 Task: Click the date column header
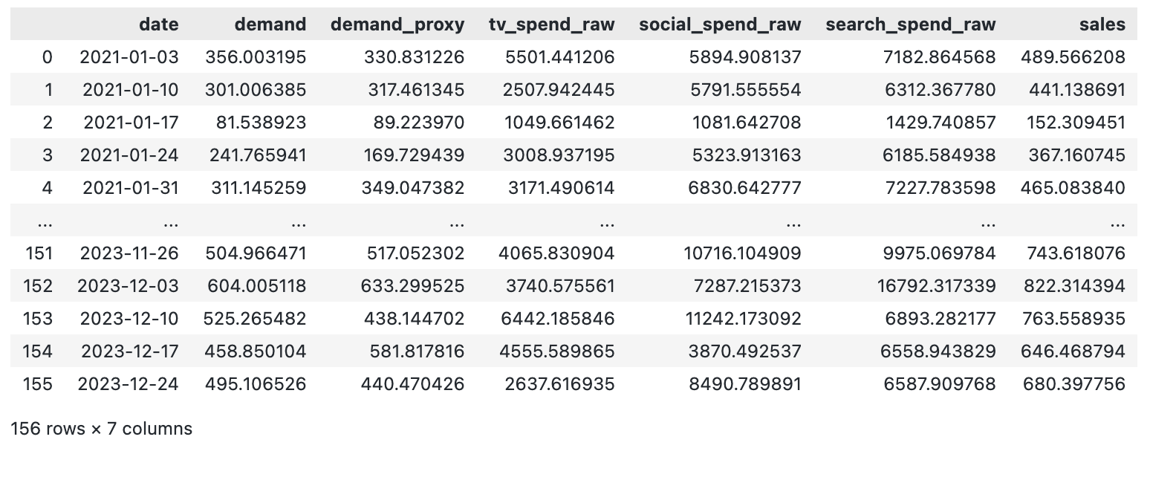[x=158, y=25]
